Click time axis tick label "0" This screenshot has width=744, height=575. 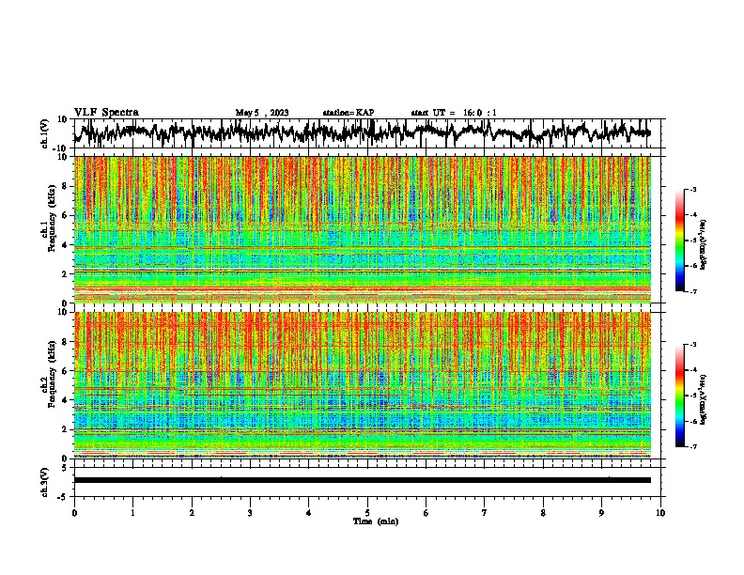(74, 513)
